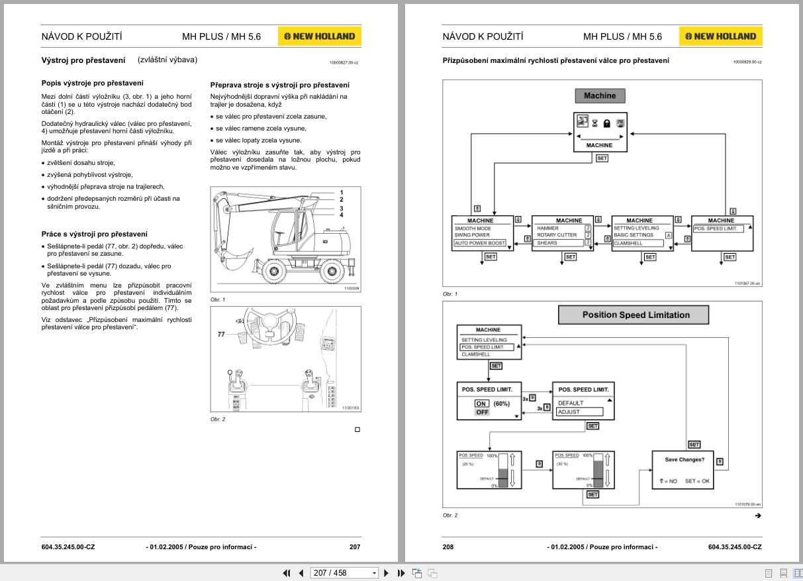Click heading 'Výstroj pro přestavení'
The width and height of the screenshot is (803, 581).
(83, 60)
